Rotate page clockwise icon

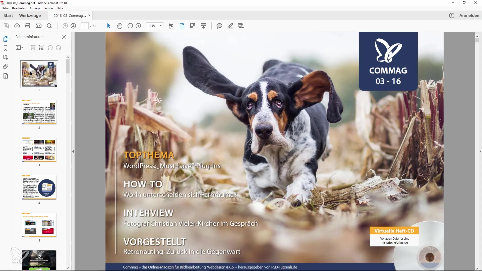click(58, 47)
